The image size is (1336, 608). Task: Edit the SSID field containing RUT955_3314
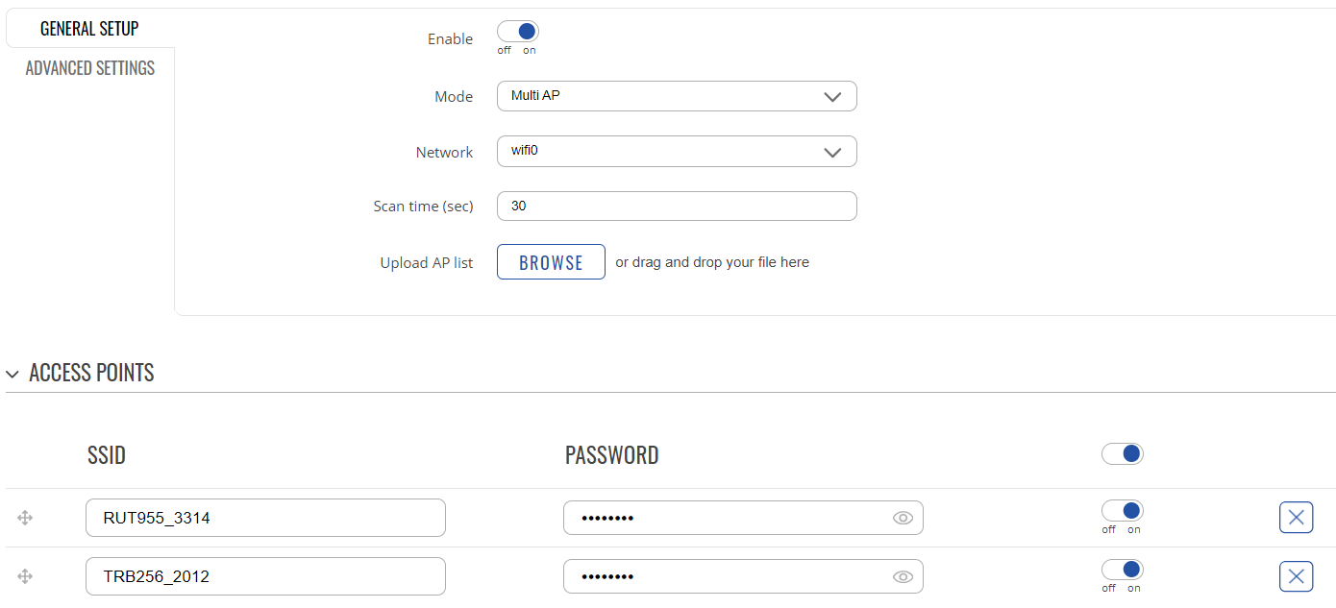pos(265,518)
